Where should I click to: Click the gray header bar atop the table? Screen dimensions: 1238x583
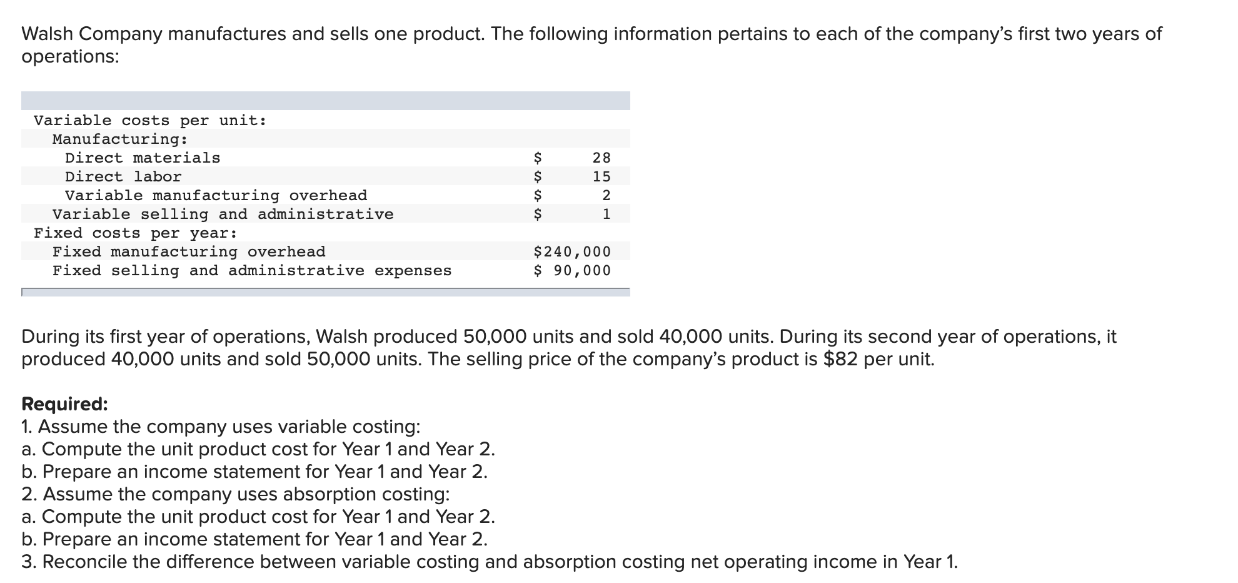click(325, 101)
